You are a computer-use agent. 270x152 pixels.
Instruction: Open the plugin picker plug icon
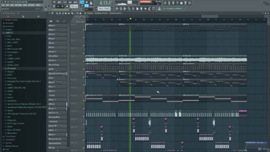141,8
